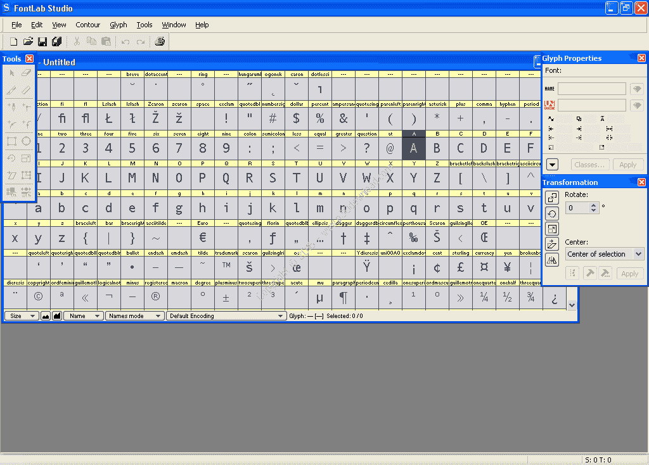Cut the selection with the scissors icon
Viewport: 649px width, 465px height.
click(77, 41)
